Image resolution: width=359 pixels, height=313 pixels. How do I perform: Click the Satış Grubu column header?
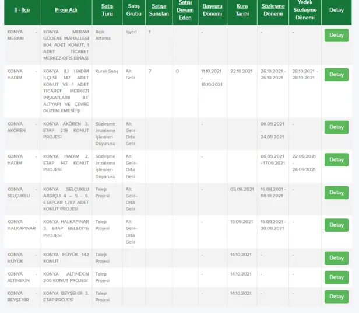click(133, 10)
